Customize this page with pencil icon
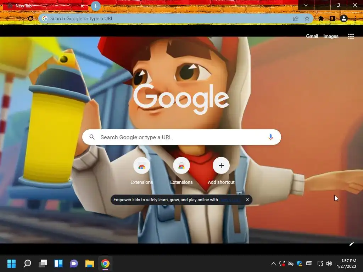This screenshot has width=363, height=272. [351, 244]
